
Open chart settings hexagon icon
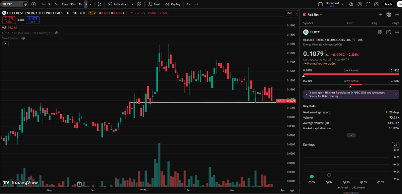tap(360, 4)
